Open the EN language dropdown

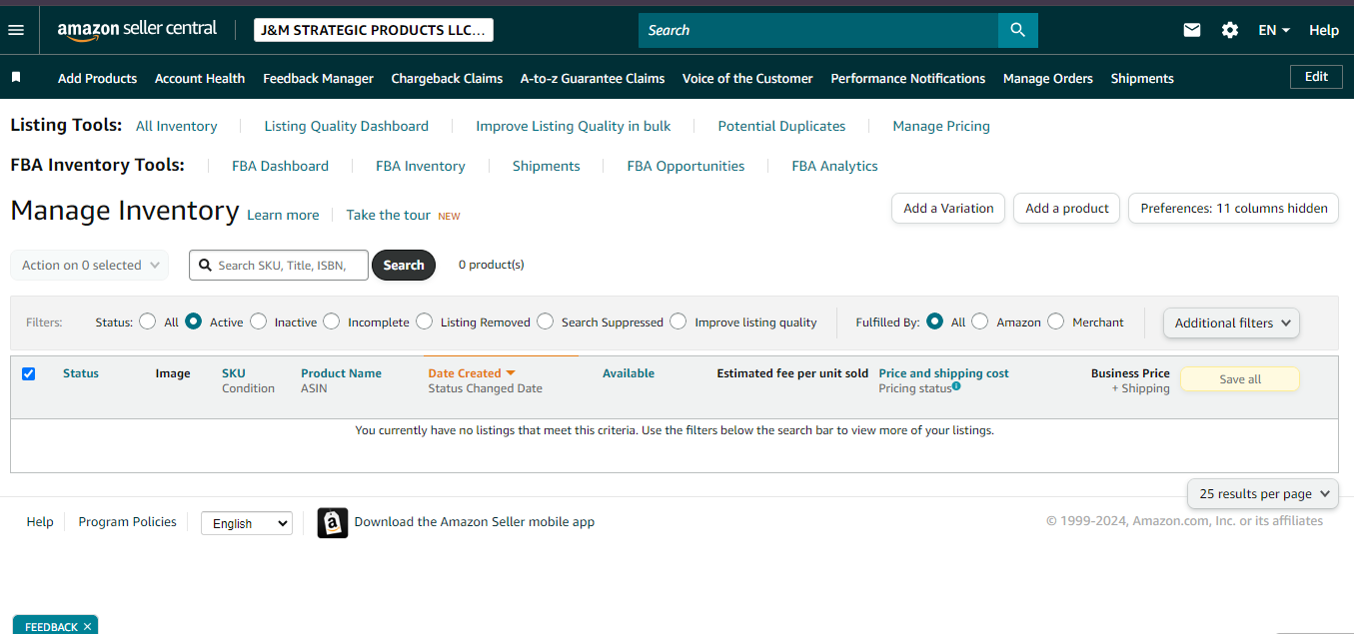coord(1274,30)
